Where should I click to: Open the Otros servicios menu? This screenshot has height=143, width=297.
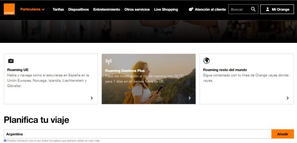point(137,10)
